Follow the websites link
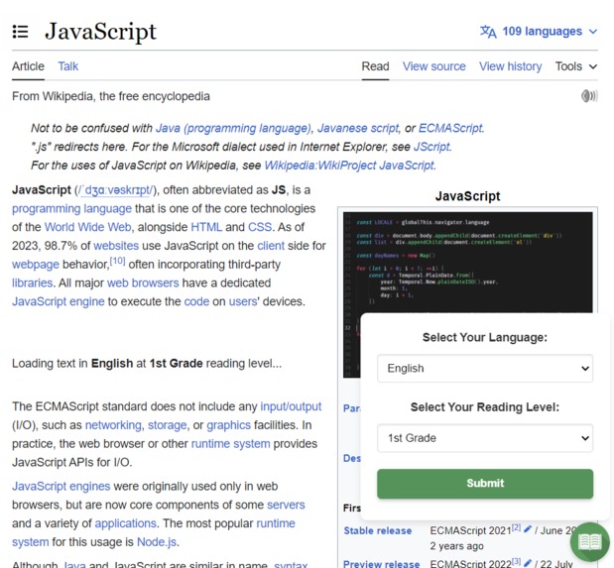The image size is (614, 568). [116, 246]
